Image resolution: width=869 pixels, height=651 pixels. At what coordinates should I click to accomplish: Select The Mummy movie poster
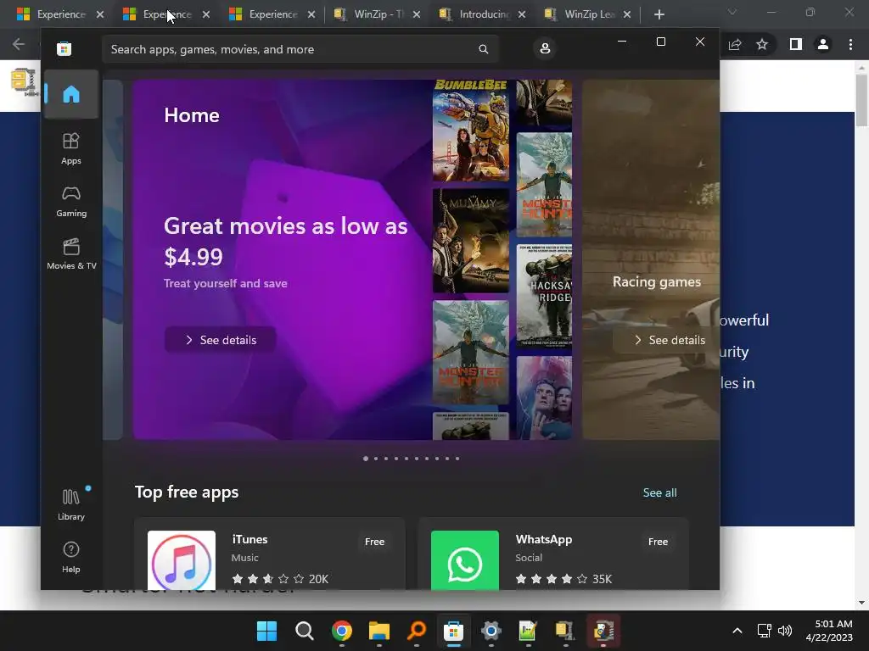tap(470, 241)
